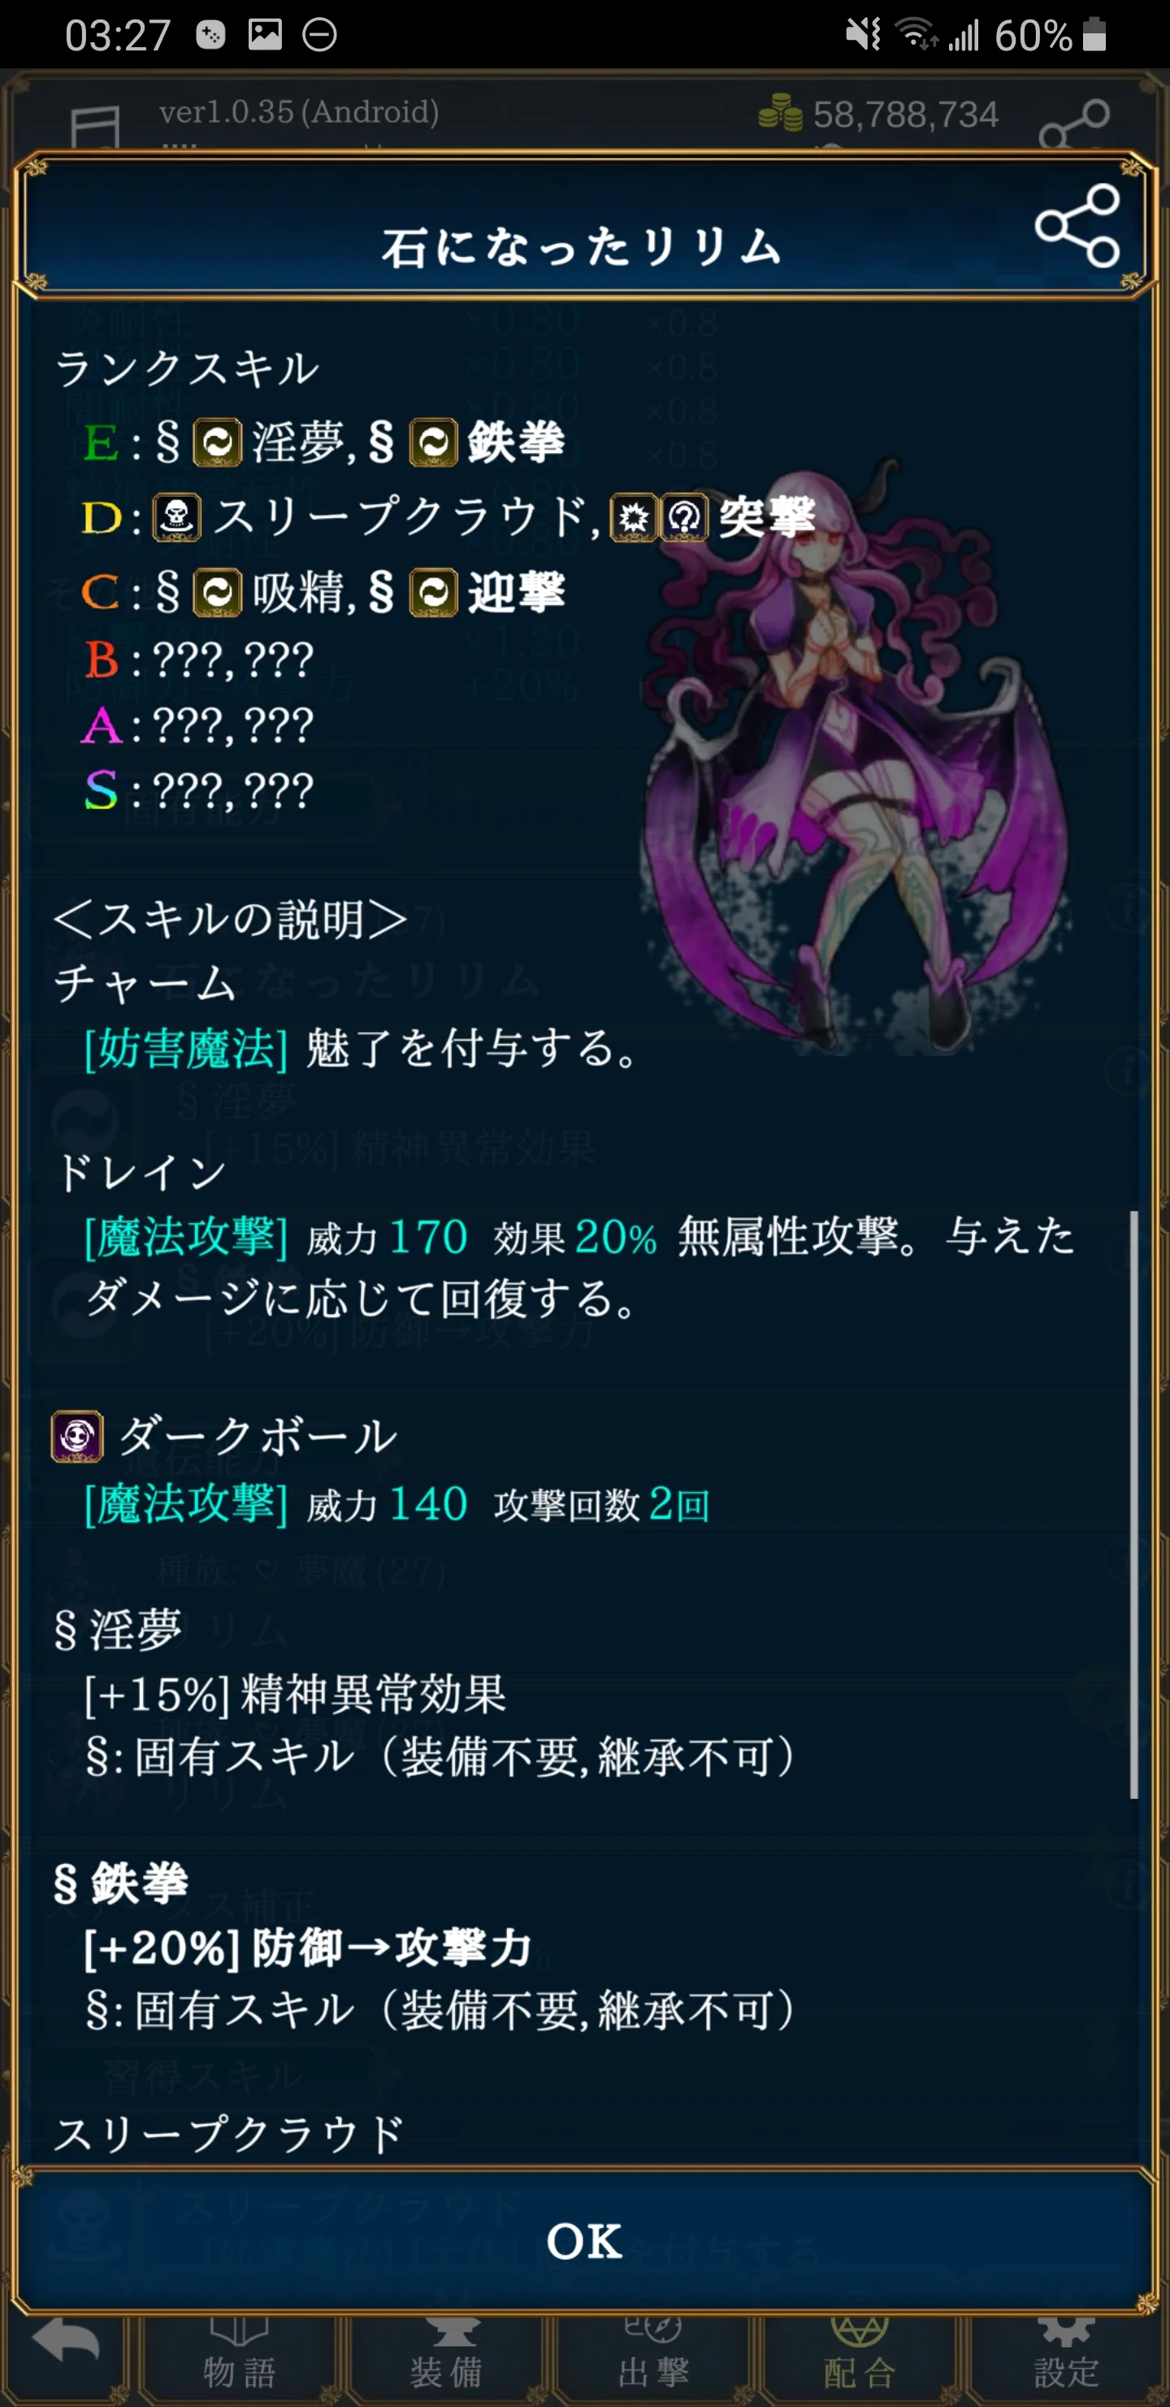Tap the share icon in dialog header
Screen dimensions: 1170x2407
coord(1077,225)
